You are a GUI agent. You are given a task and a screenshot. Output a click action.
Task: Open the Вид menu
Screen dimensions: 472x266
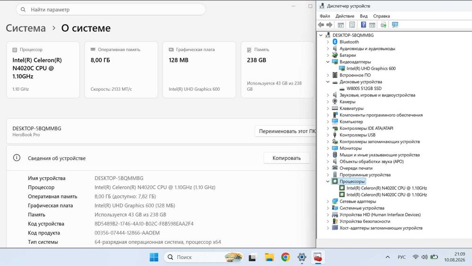(x=363, y=16)
